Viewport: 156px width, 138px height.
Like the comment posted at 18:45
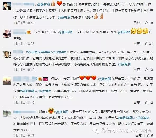pyautogui.click(x=149, y=102)
